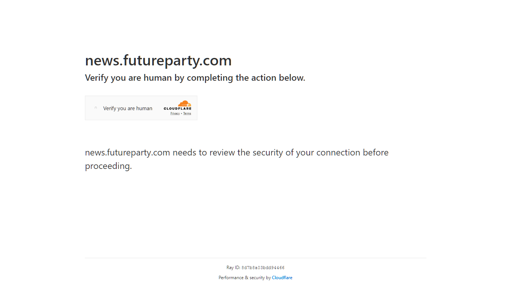Image resolution: width=511 pixels, height=287 pixels.
Task: Click the news.futureparty.com page heading
Action: [158, 60]
